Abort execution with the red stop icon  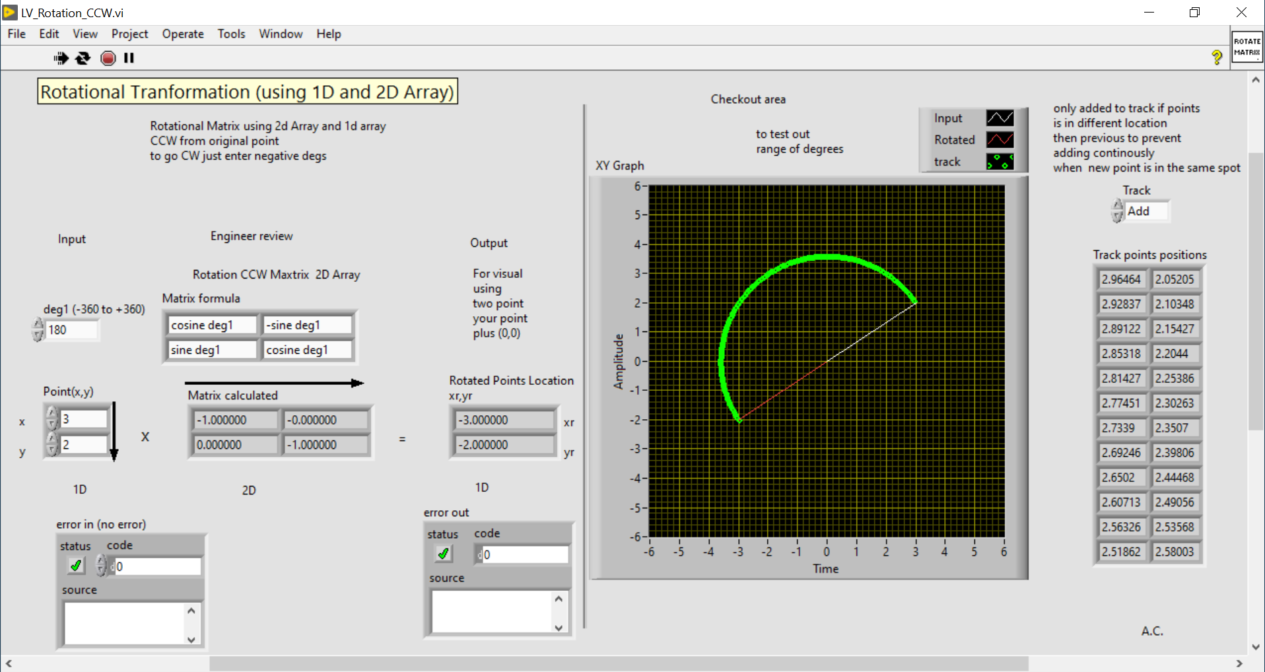[x=107, y=58]
